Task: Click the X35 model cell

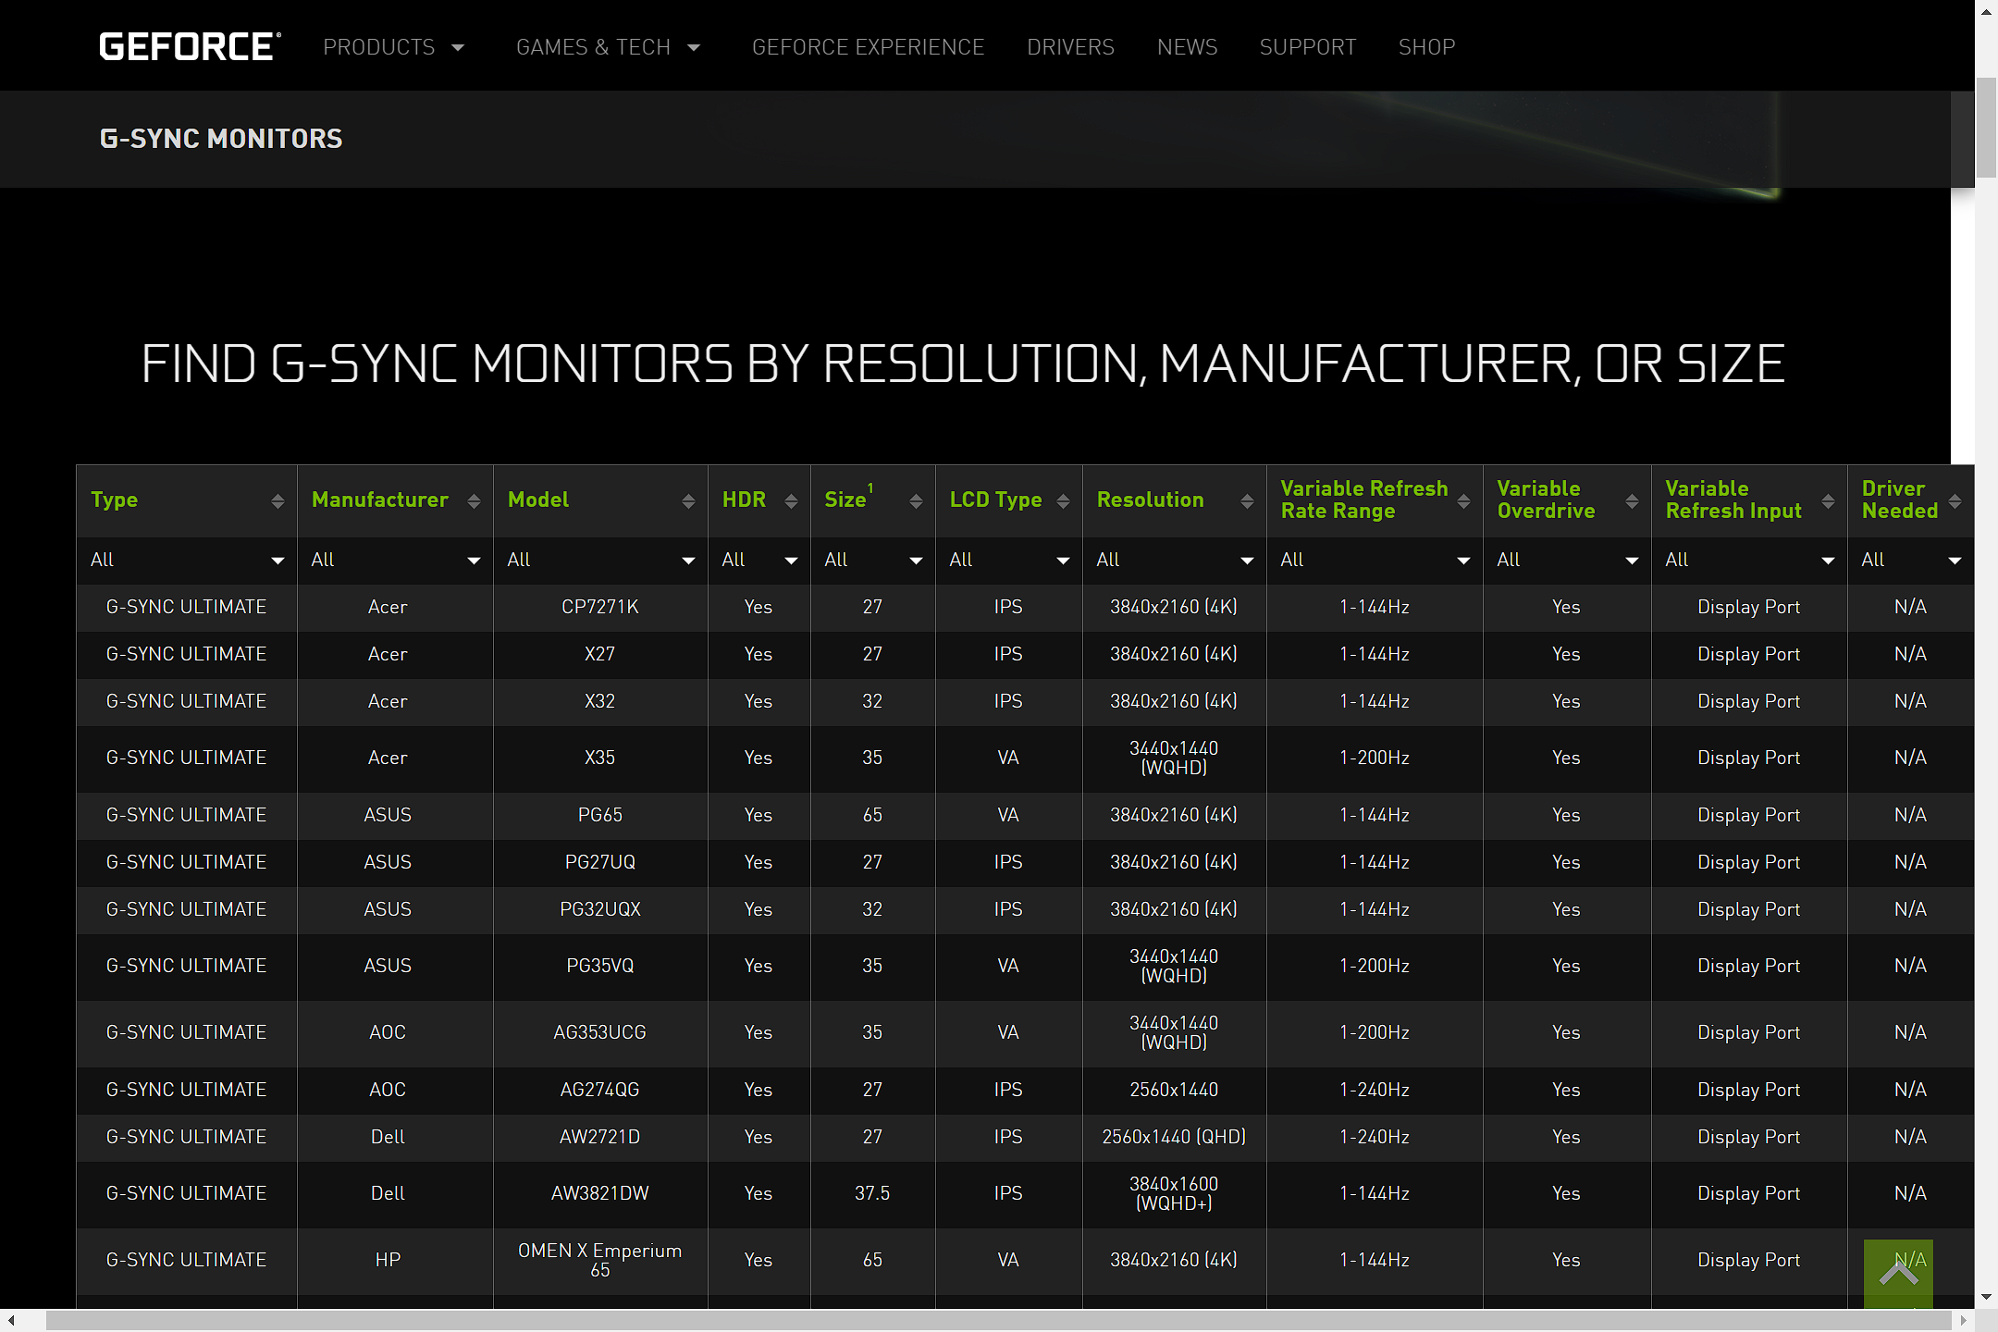Action: pos(600,758)
